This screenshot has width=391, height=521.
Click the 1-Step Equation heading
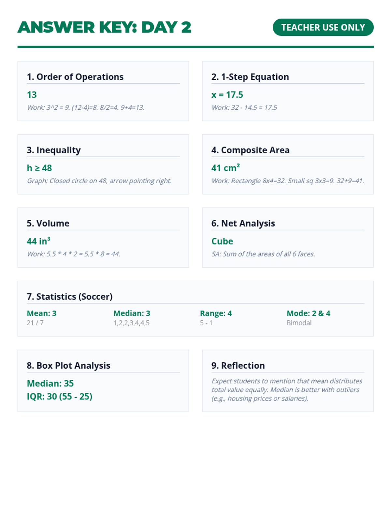[x=250, y=77]
